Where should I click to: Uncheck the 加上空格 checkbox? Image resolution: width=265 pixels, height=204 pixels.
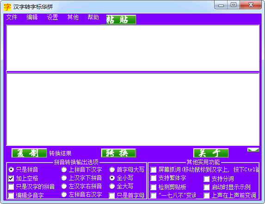click(x=11, y=178)
